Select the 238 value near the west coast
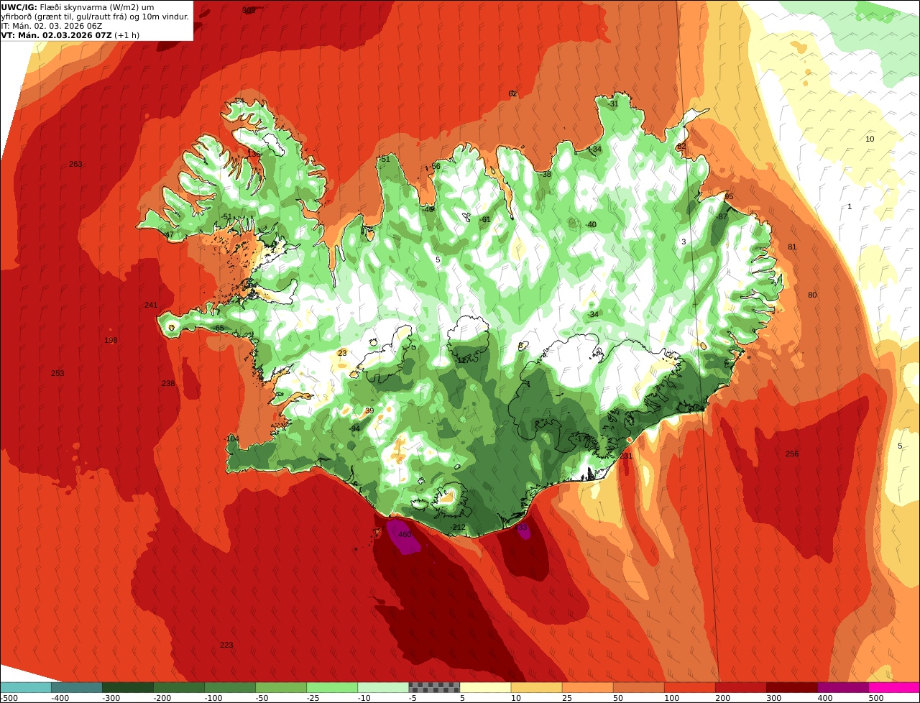 pos(168,384)
